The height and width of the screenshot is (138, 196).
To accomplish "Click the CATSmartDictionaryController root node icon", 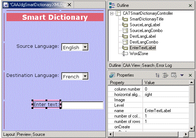I will (118, 13).
